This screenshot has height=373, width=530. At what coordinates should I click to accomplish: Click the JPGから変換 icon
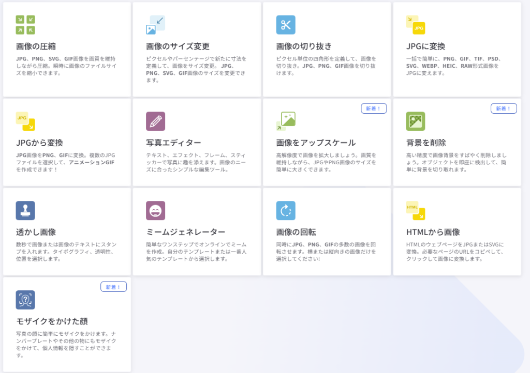click(25, 121)
